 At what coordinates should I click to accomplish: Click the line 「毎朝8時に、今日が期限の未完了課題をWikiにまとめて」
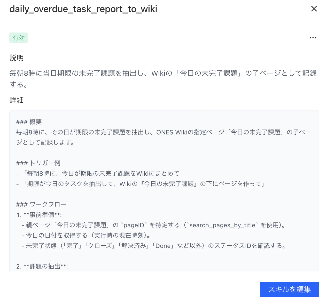[x=100, y=173]
